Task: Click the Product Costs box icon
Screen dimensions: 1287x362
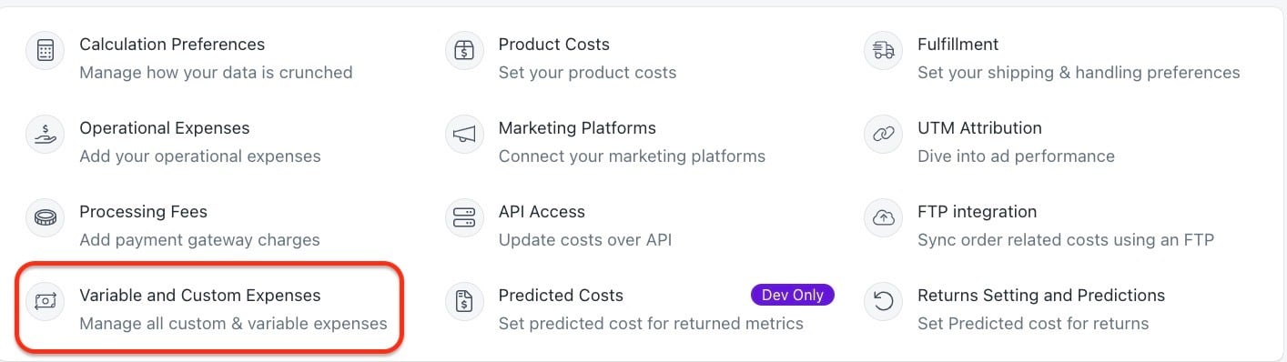Action: [x=464, y=50]
